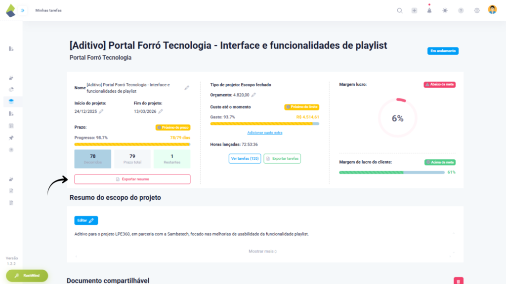Viewport: 506px width, 284px height.
Task: Click the Adicionar custo extra link
Action: click(264, 133)
